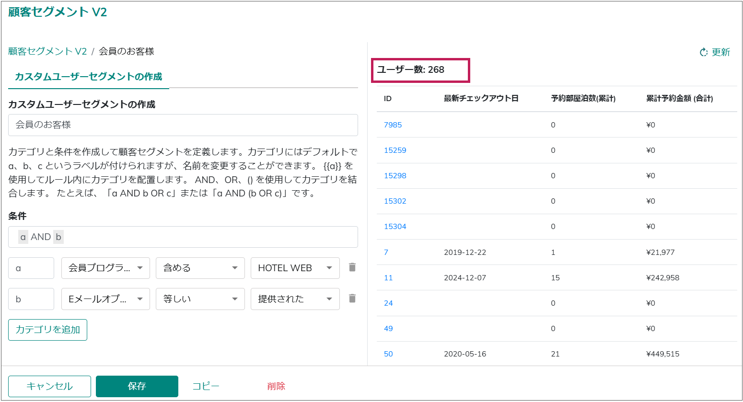743x402 pixels.
Task: Click the ユーザー数: 268 count
Action: click(411, 69)
